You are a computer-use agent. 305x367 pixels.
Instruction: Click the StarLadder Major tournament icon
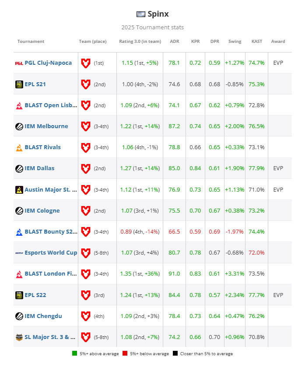click(x=19, y=337)
